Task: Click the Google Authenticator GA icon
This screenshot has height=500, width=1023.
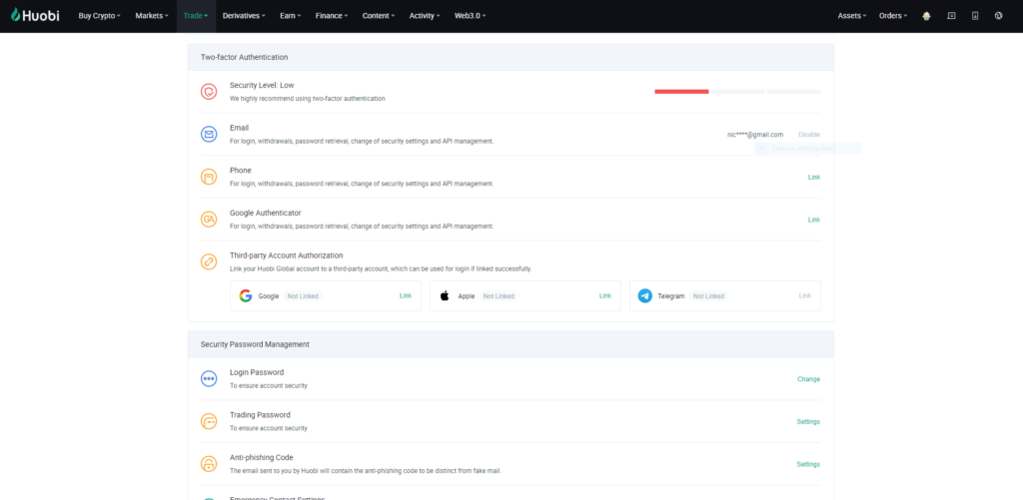Action: [x=209, y=220]
